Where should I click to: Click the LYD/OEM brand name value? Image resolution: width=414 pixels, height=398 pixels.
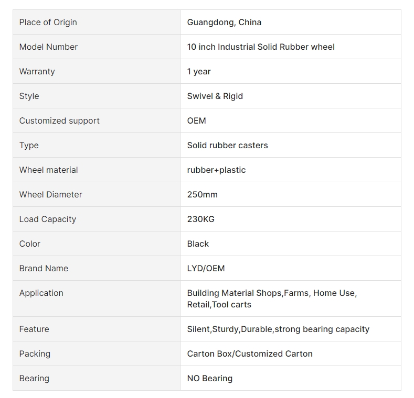206,268
